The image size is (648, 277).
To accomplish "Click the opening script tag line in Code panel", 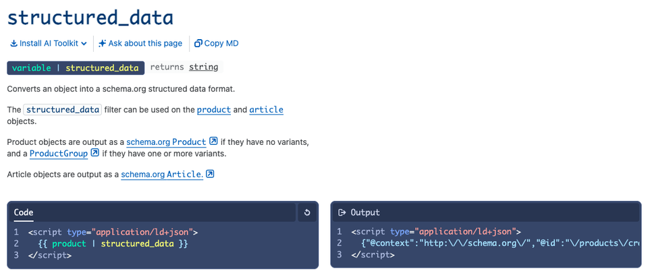I will [113, 232].
